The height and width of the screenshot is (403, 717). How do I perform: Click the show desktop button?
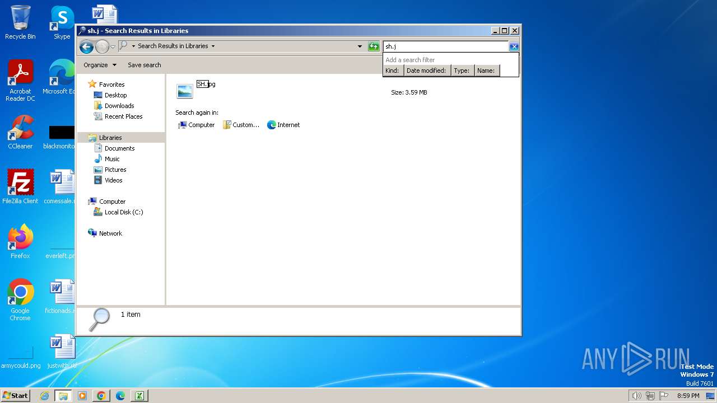coord(711,396)
